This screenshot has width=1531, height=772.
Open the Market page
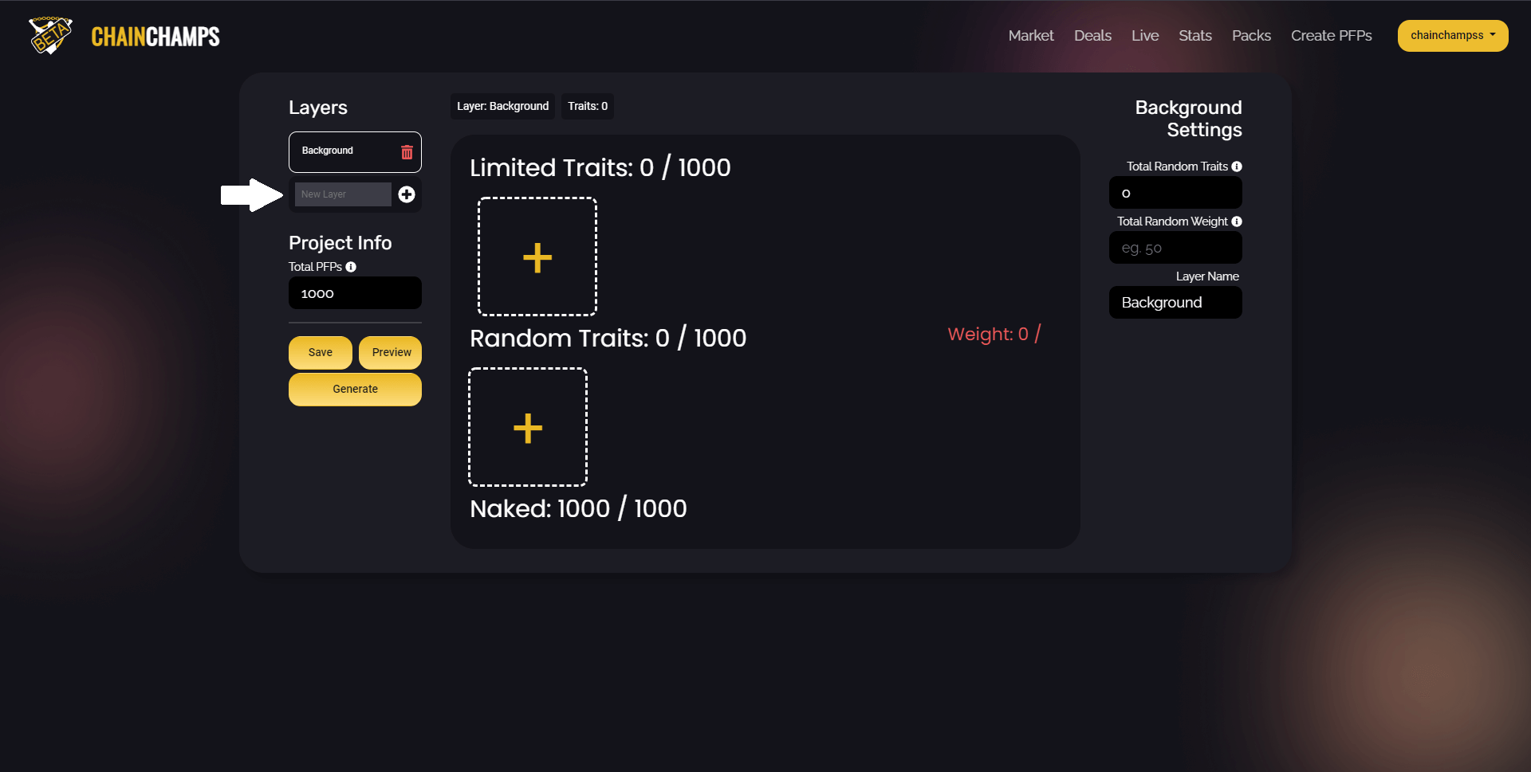pyautogui.click(x=1031, y=36)
